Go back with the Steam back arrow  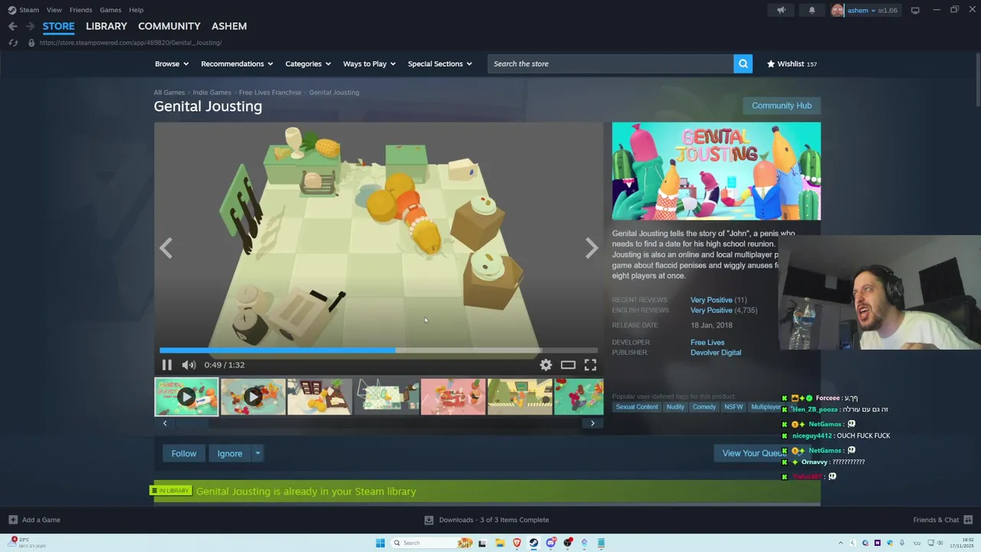point(13,26)
